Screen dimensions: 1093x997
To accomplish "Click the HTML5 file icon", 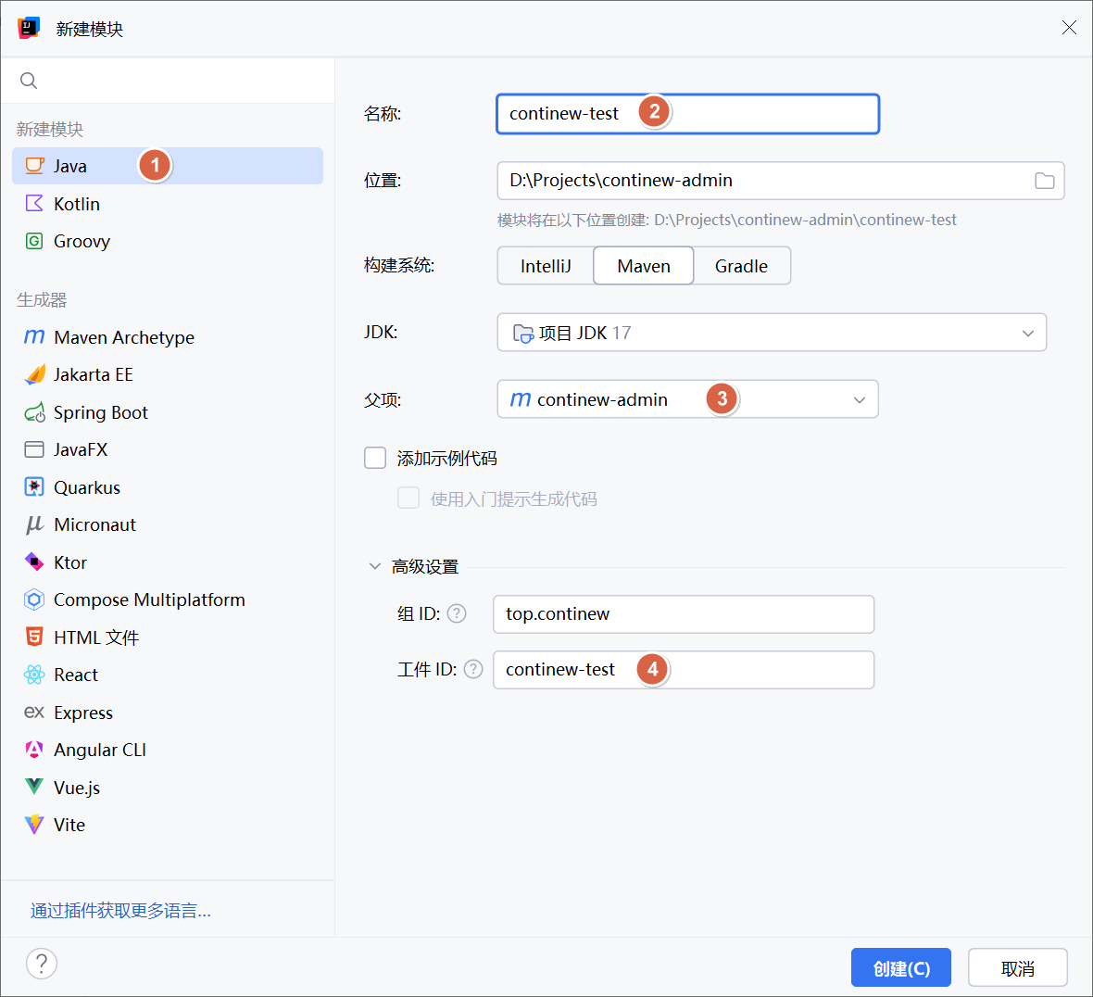I will (x=34, y=637).
